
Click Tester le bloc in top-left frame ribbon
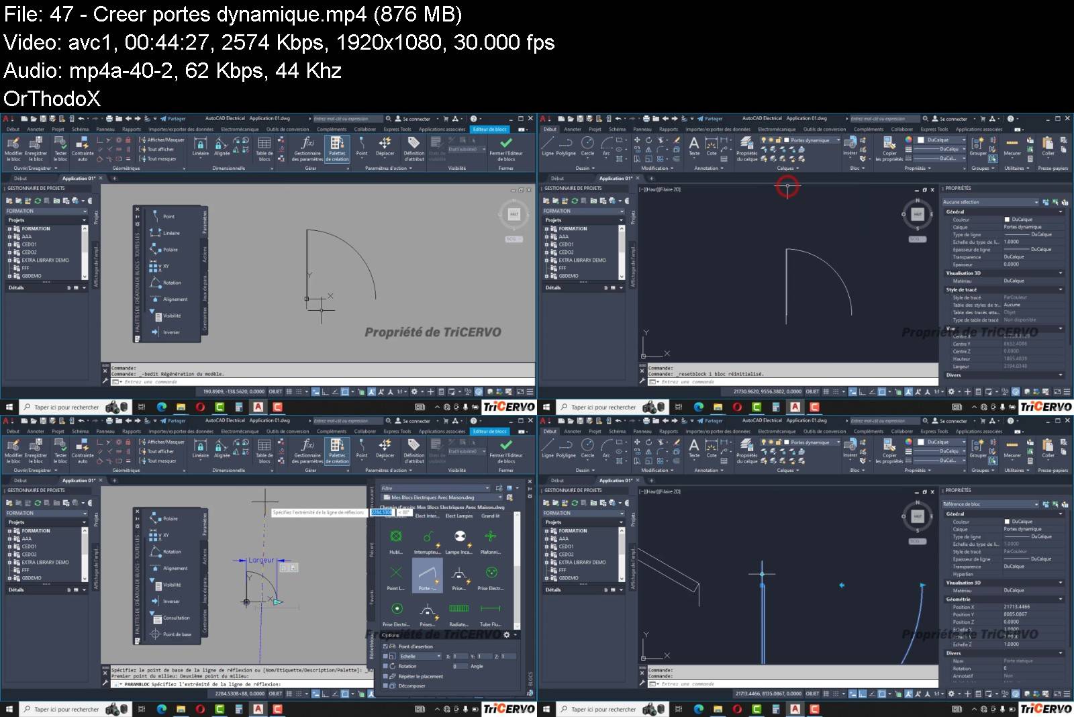pyautogui.click(x=60, y=149)
